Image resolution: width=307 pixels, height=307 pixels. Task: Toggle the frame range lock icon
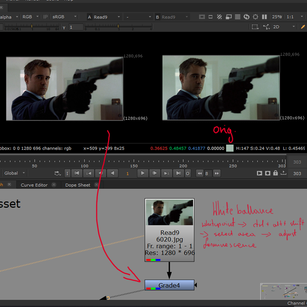275,173
